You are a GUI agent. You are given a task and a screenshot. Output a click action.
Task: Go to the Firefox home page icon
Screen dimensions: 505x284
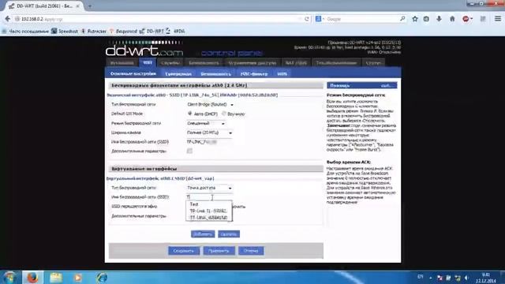pos(452,19)
